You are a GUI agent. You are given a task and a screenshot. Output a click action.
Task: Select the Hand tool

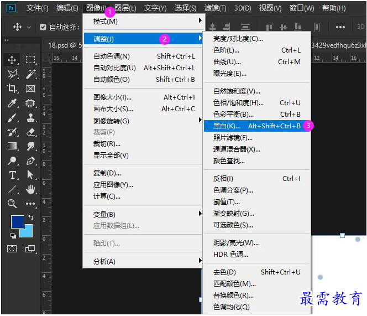(x=30, y=189)
